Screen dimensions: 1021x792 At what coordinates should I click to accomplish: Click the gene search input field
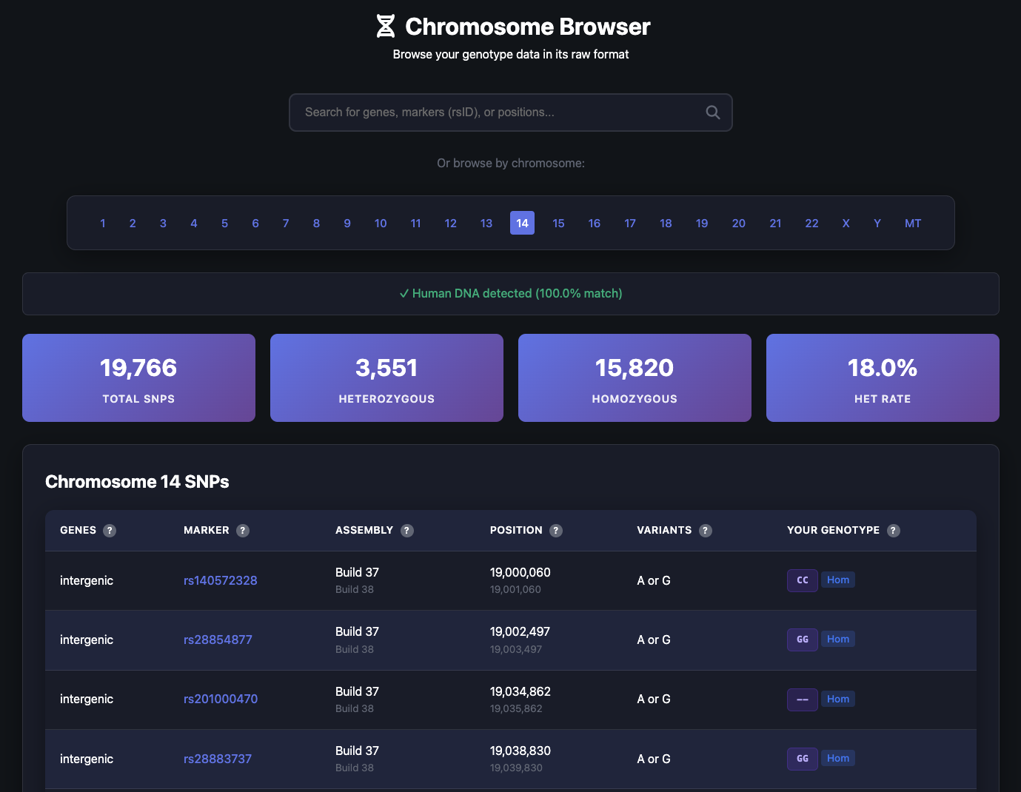pyautogui.click(x=489, y=112)
